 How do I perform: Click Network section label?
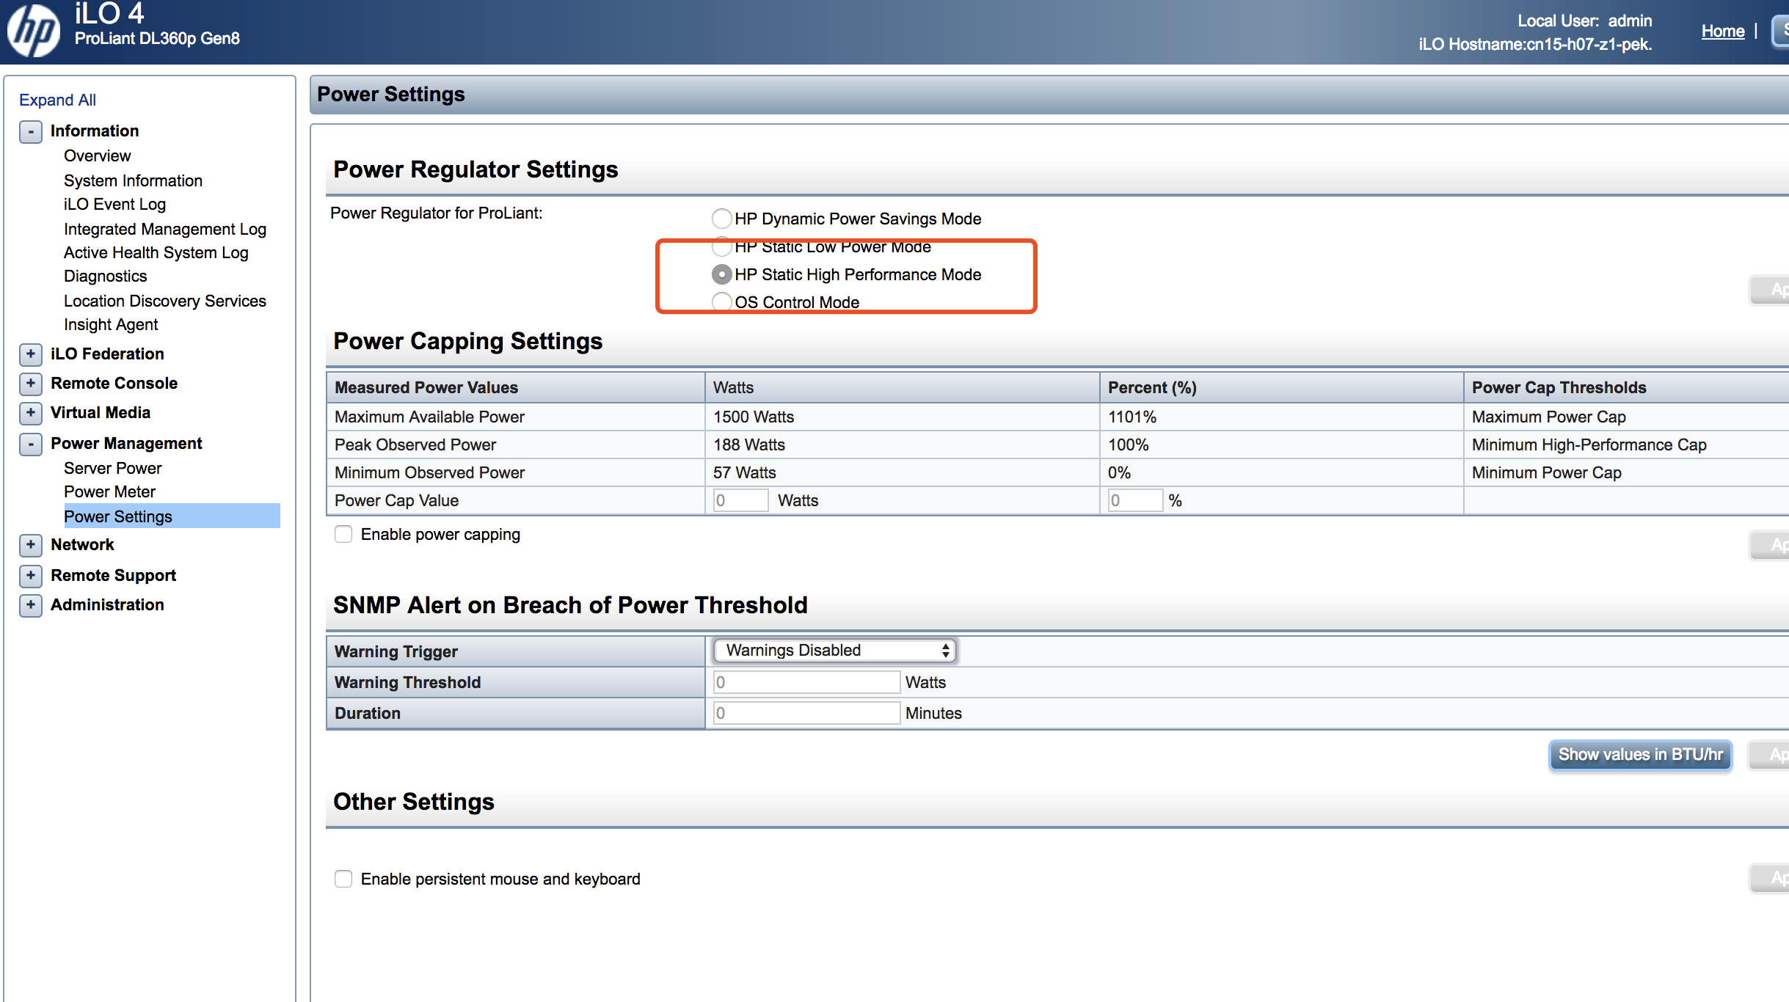click(x=82, y=544)
